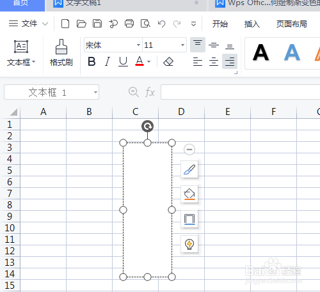Center text horizontally

214,61
